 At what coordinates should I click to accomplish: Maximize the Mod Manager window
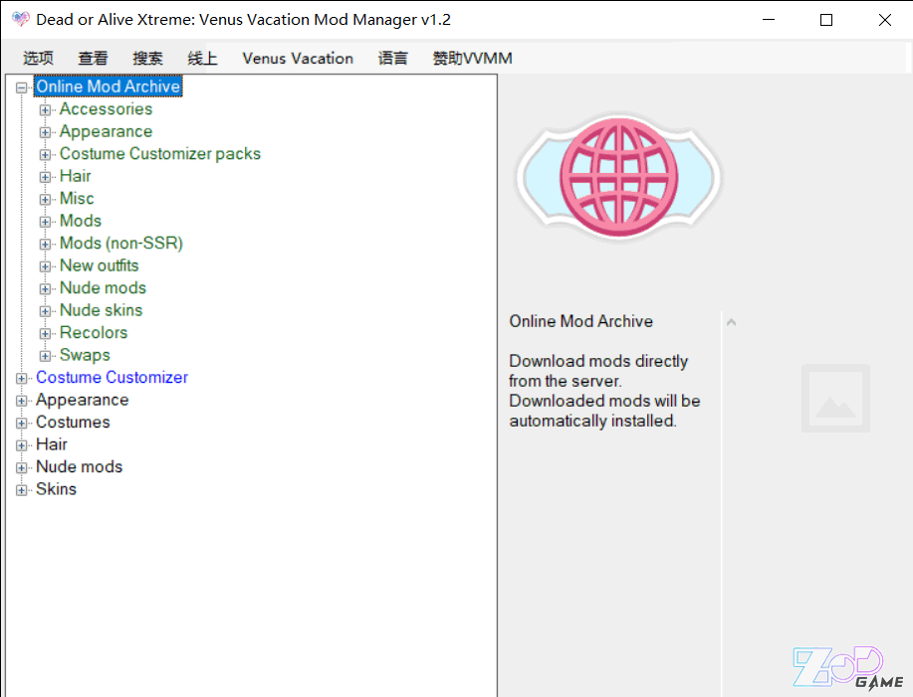825,20
